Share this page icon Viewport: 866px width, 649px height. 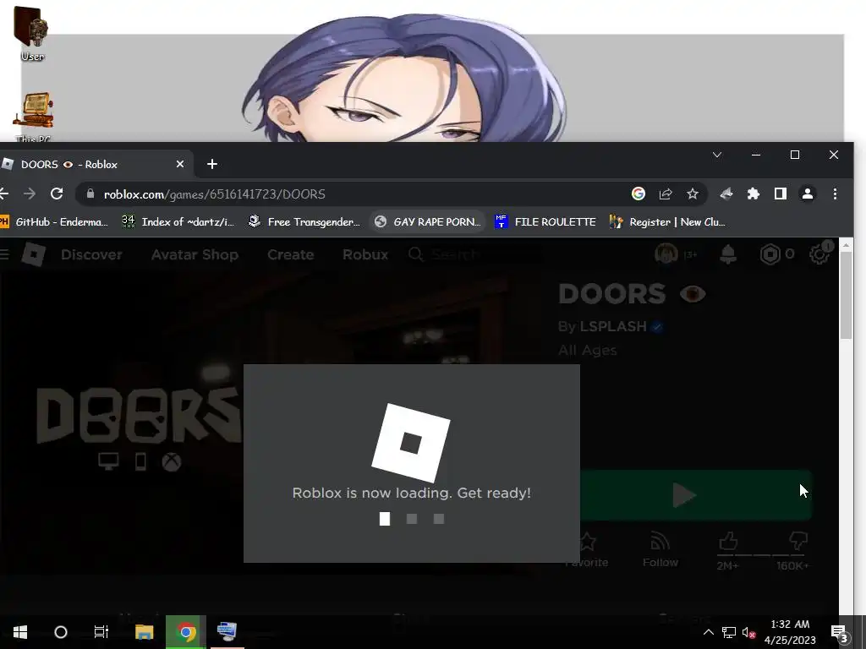point(666,194)
